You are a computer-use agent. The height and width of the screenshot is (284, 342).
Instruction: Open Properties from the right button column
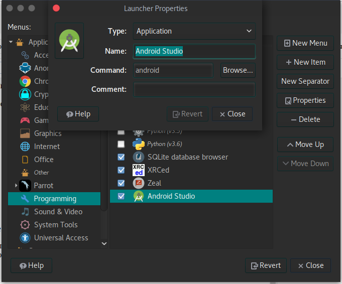(305, 100)
